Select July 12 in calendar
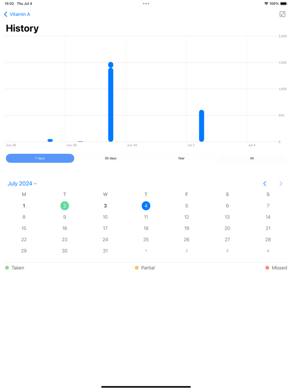This screenshot has width=292, height=390. click(x=187, y=217)
